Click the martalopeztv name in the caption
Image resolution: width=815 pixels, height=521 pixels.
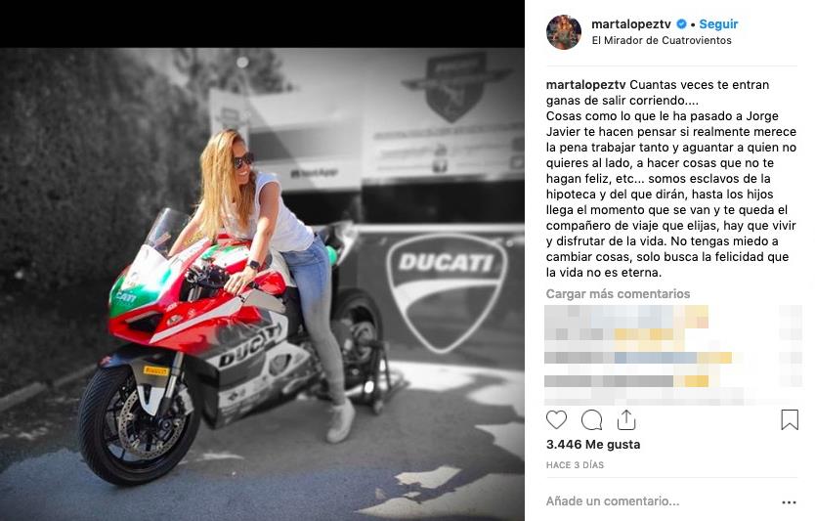coord(585,85)
